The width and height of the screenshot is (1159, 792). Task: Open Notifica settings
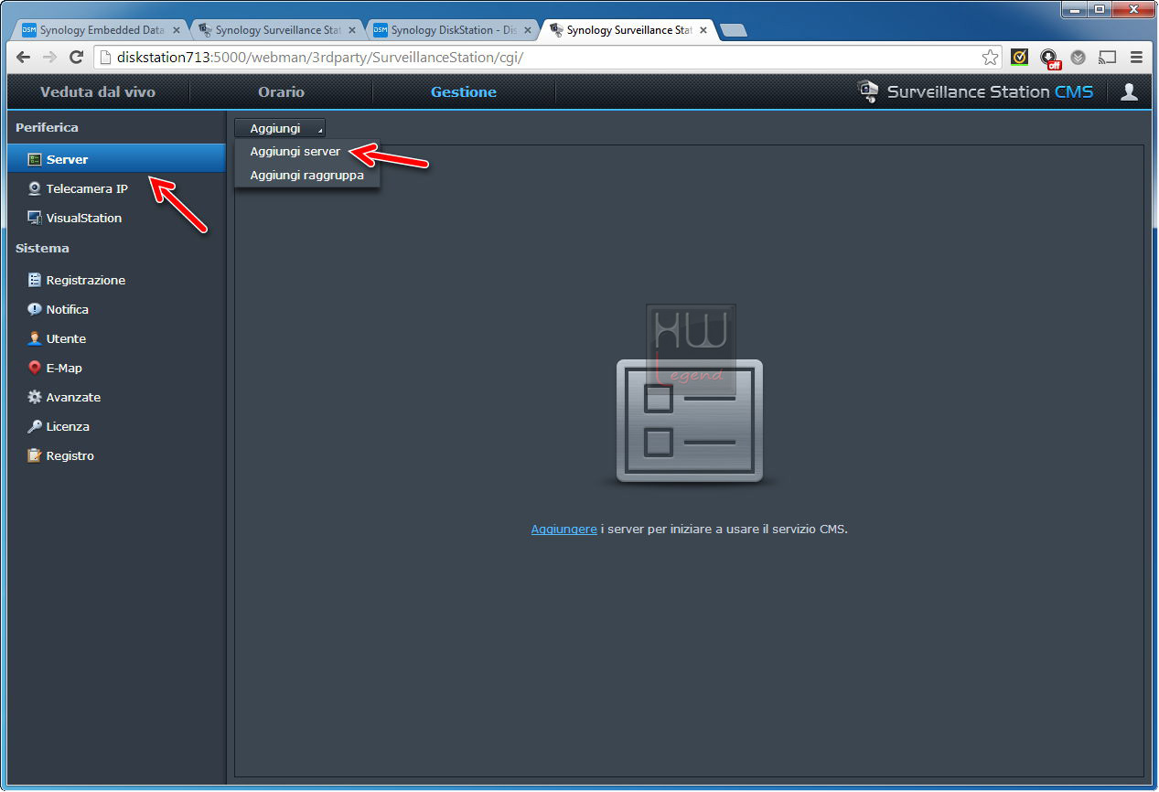tap(116, 310)
